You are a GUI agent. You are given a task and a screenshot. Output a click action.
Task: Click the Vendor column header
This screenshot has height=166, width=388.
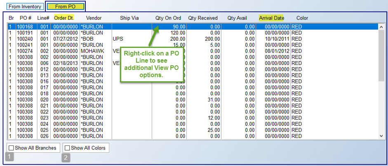94,18
